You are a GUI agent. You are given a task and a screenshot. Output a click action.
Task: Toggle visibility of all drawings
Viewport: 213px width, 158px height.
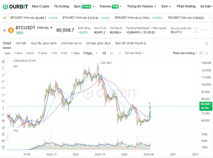coord(3,141)
